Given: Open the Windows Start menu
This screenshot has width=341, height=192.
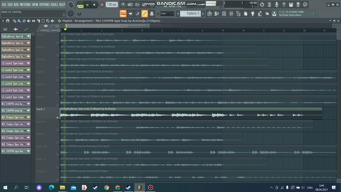Looking at the screenshot, I should pos(5,187).
